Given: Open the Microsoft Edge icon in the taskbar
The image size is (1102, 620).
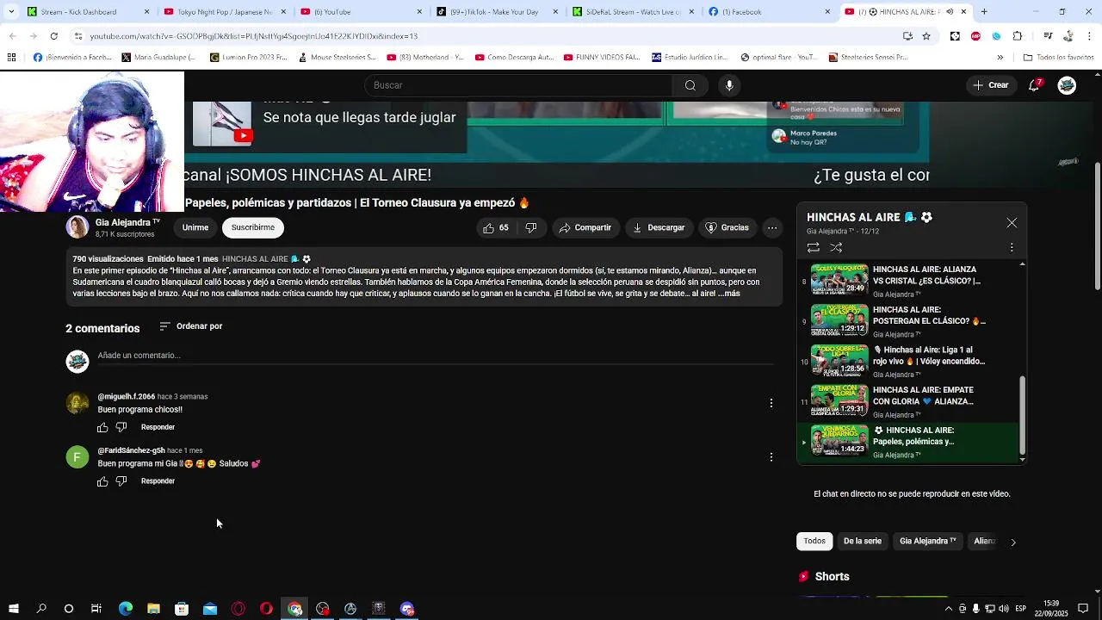Looking at the screenshot, I should point(126,609).
